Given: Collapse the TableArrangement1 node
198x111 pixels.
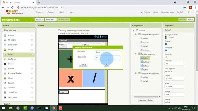Looking at the screenshot, I should [136, 54].
